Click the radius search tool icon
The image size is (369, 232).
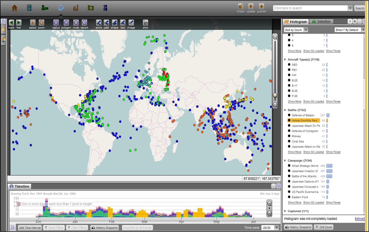(56, 23)
